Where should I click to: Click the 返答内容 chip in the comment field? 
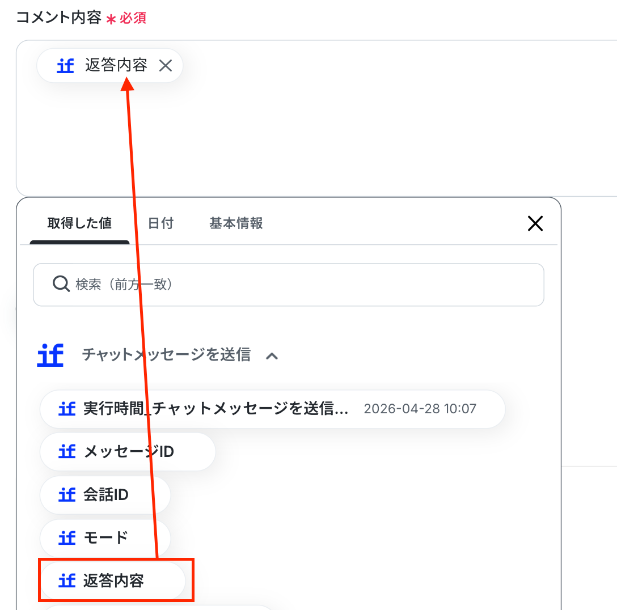click(116, 66)
